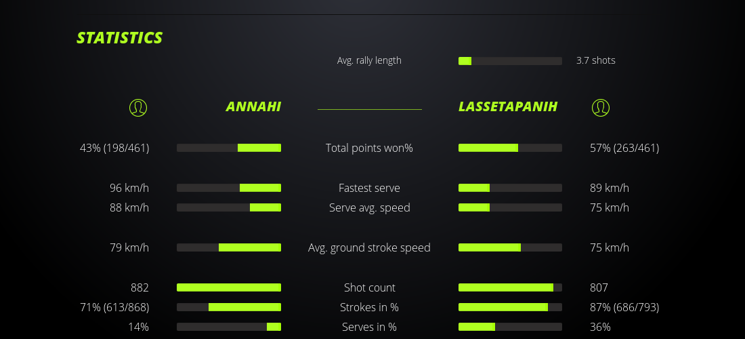Click Annahi's 71% (613/868) strokes value

point(114,307)
